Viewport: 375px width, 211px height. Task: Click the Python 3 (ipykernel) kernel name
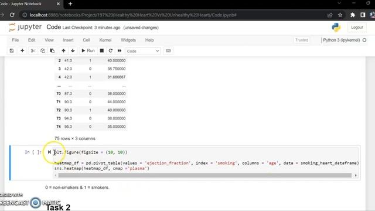341,40
